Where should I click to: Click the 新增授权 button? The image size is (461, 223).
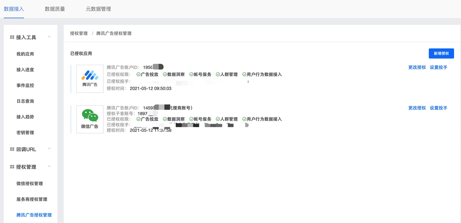tap(441, 53)
